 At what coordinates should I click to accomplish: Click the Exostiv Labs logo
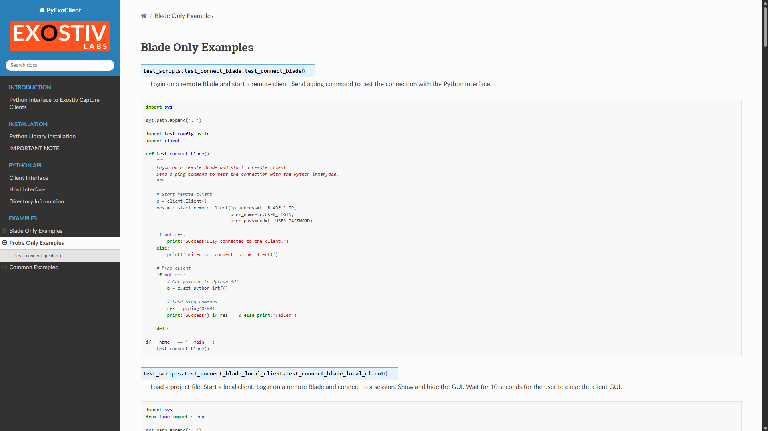[x=60, y=36]
